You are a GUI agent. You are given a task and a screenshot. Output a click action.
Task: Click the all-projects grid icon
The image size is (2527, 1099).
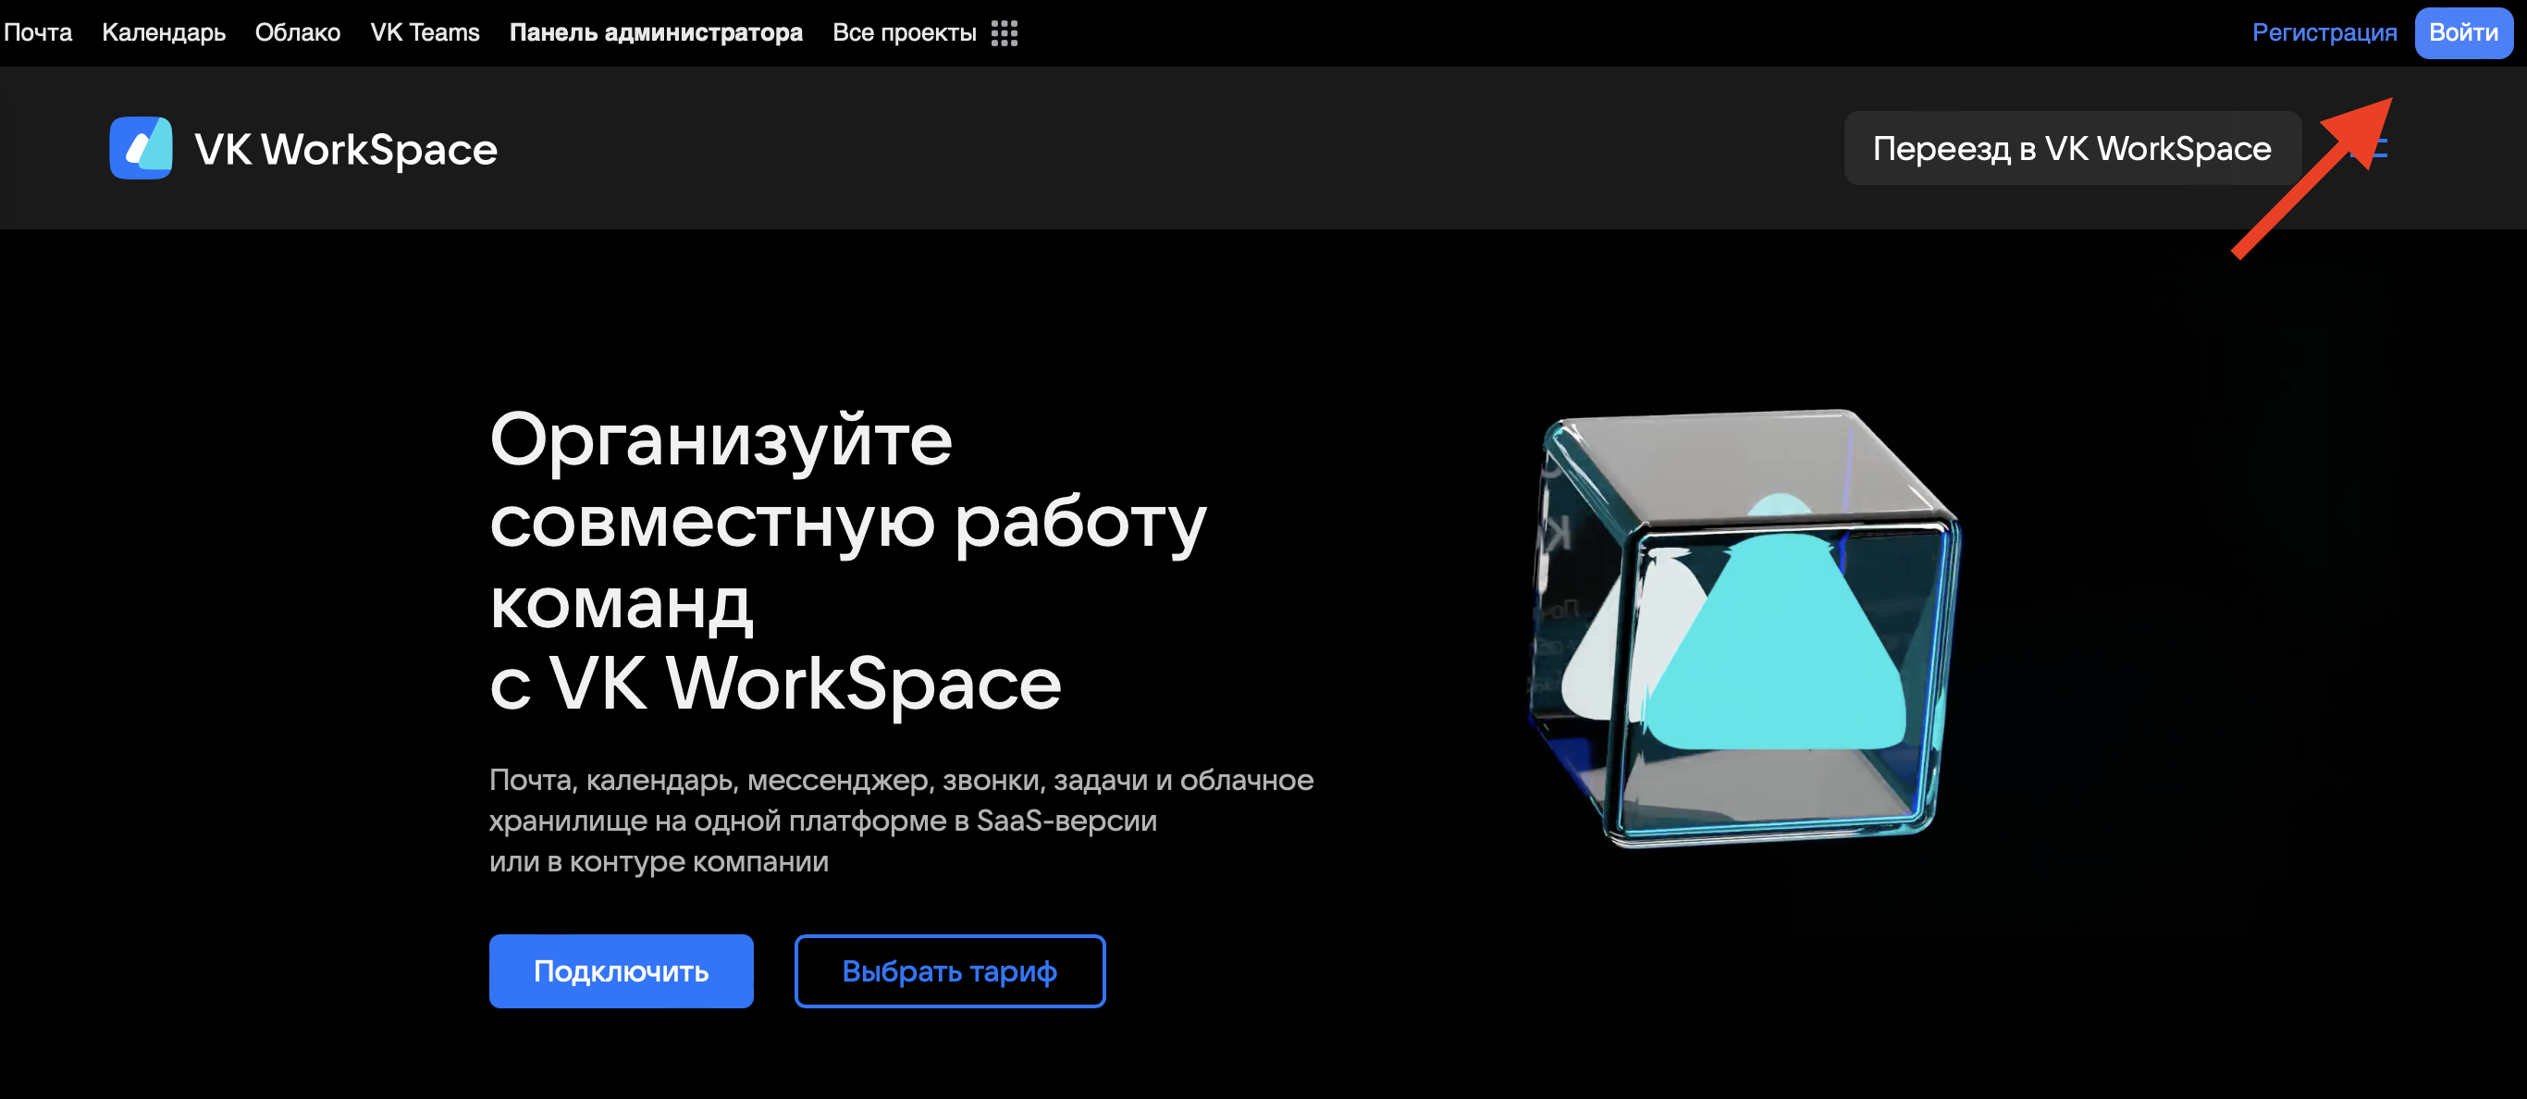(x=1004, y=33)
